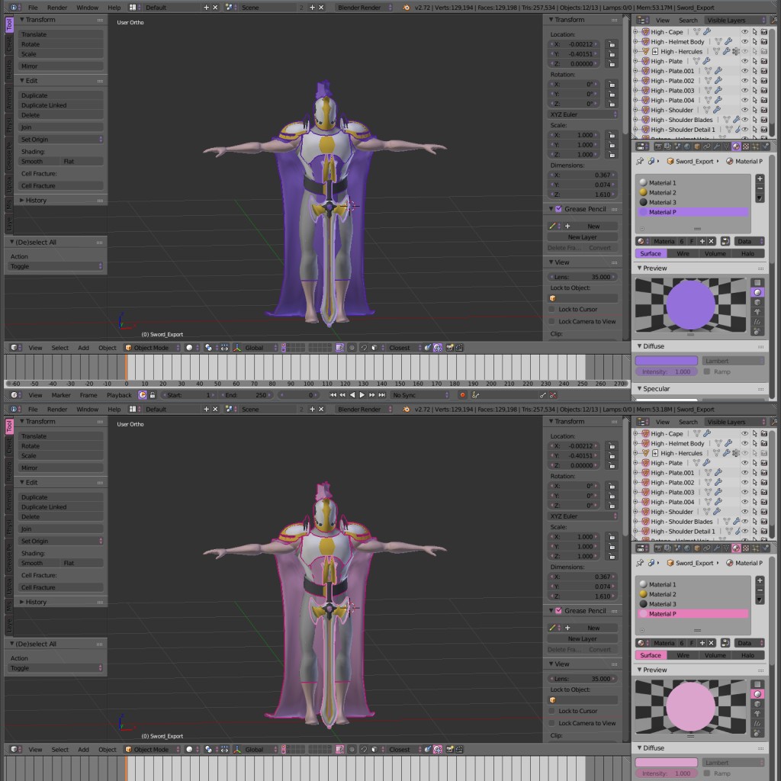The image size is (781, 781).
Task: Toggle preview range clock beside Playback menu
Action: pyautogui.click(x=141, y=395)
